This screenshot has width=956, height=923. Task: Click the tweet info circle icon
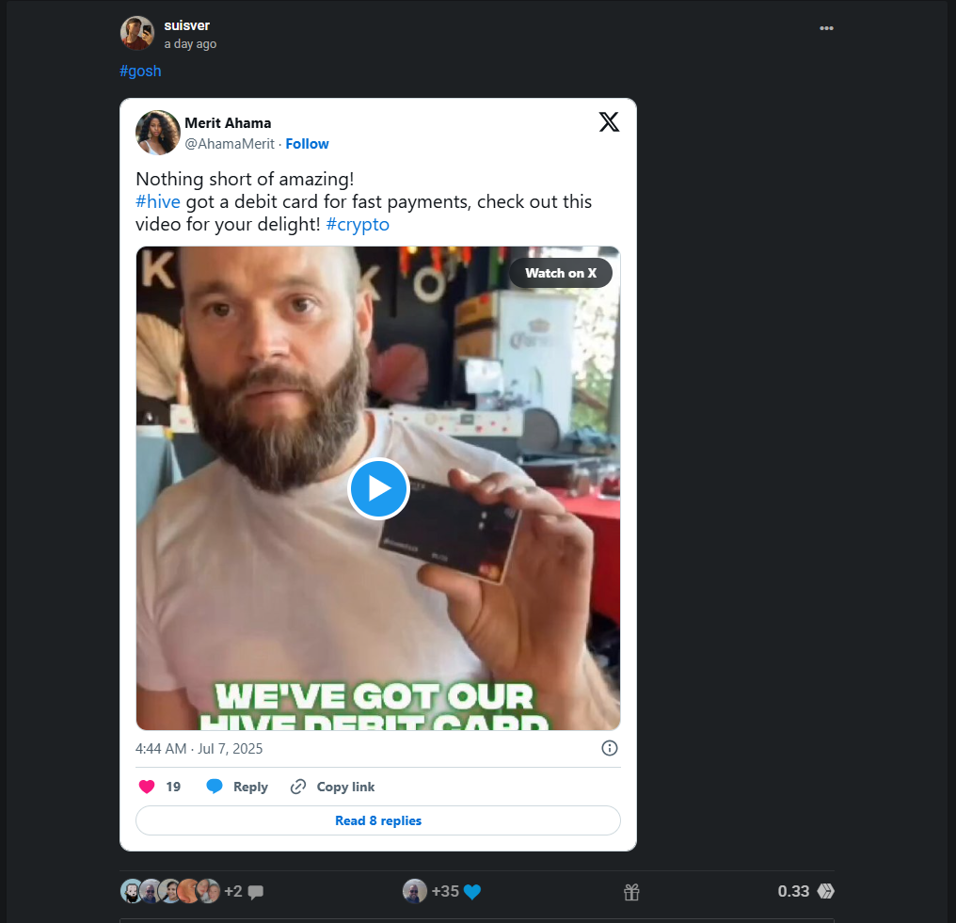coord(609,748)
